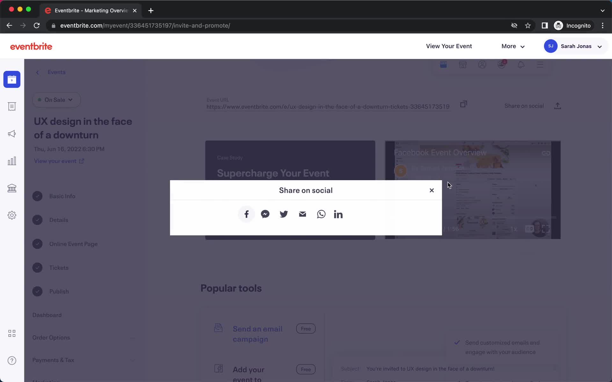Toggle the Publish checklist item
The height and width of the screenshot is (382, 612).
click(37, 291)
